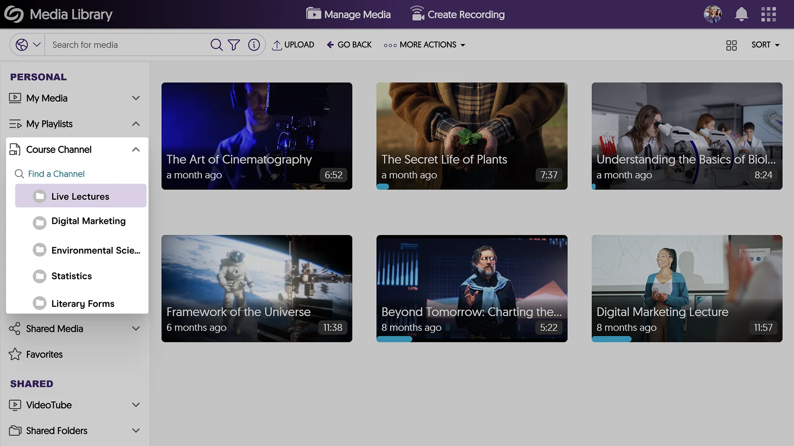Select the Digital Marketing channel

pos(88,221)
